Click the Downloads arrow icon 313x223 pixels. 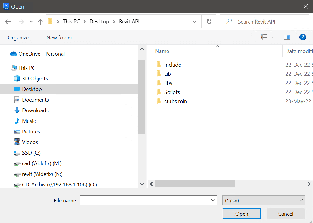[17, 110]
